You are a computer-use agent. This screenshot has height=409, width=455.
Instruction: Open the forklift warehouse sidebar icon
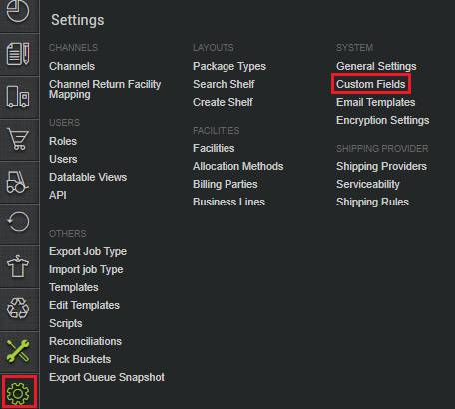18,182
